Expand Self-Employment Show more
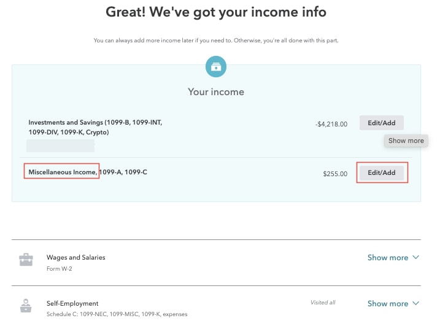Image resolution: width=440 pixels, height=329 pixels. click(x=388, y=303)
